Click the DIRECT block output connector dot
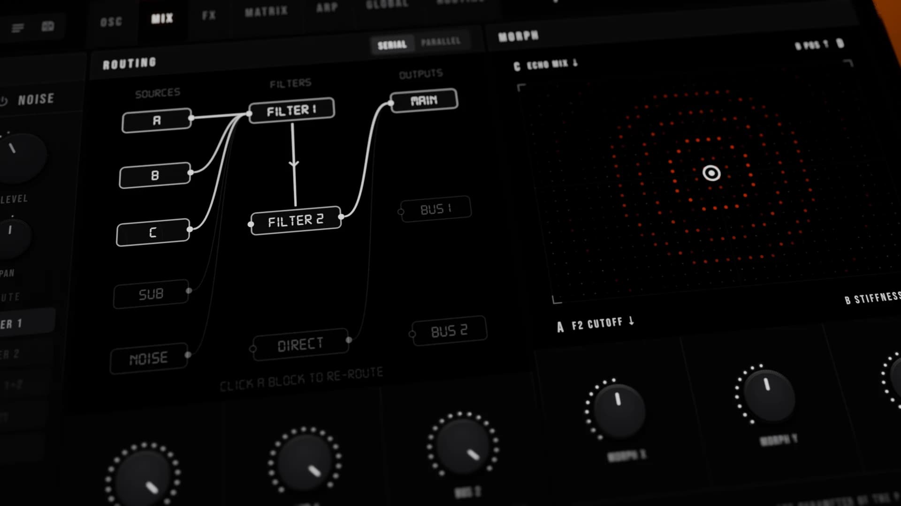Image resolution: width=901 pixels, height=506 pixels. [x=349, y=340]
